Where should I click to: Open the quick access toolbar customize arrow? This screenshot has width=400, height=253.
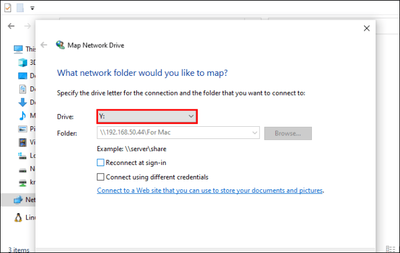32,9
